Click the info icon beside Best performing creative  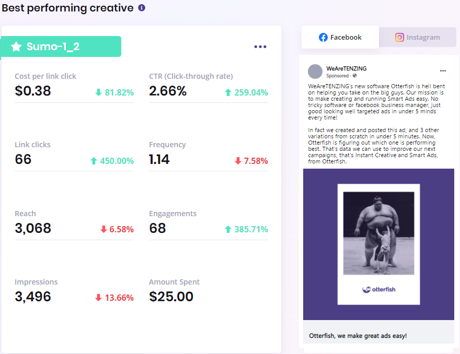pos(142,8)
